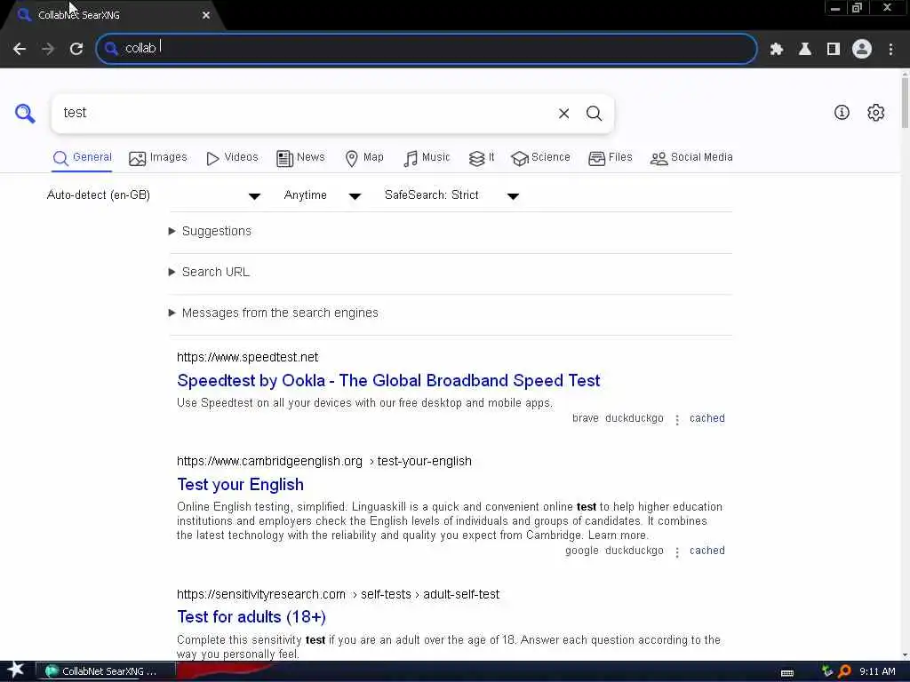This screenshot has width=910, height=682.
Task: Switch to the Images tab
Action: pyautogui.click(x=158, y=158)
